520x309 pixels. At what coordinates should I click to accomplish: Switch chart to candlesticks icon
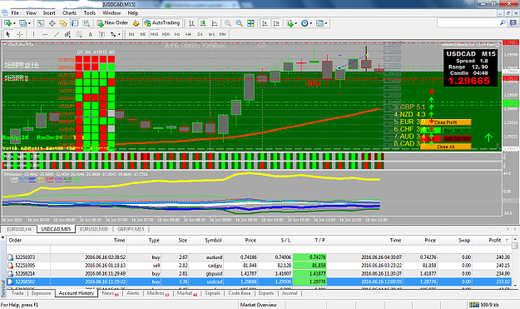coord(203,23)
